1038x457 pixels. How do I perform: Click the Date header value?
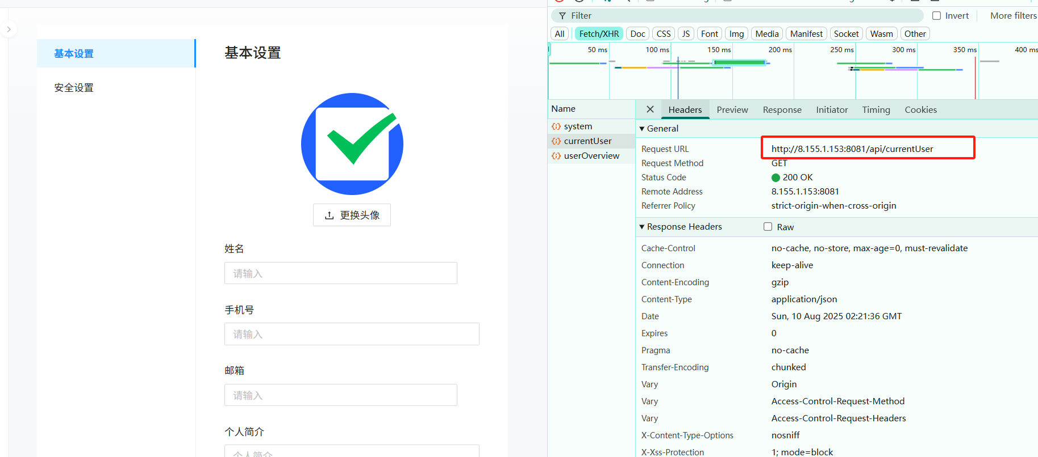pyautogui.click(x=836, y=316)
